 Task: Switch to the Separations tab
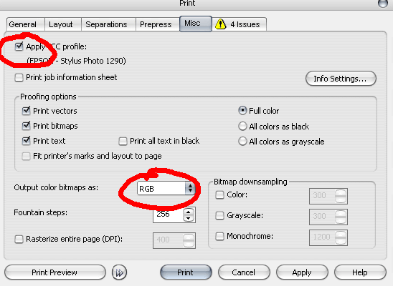106,24
